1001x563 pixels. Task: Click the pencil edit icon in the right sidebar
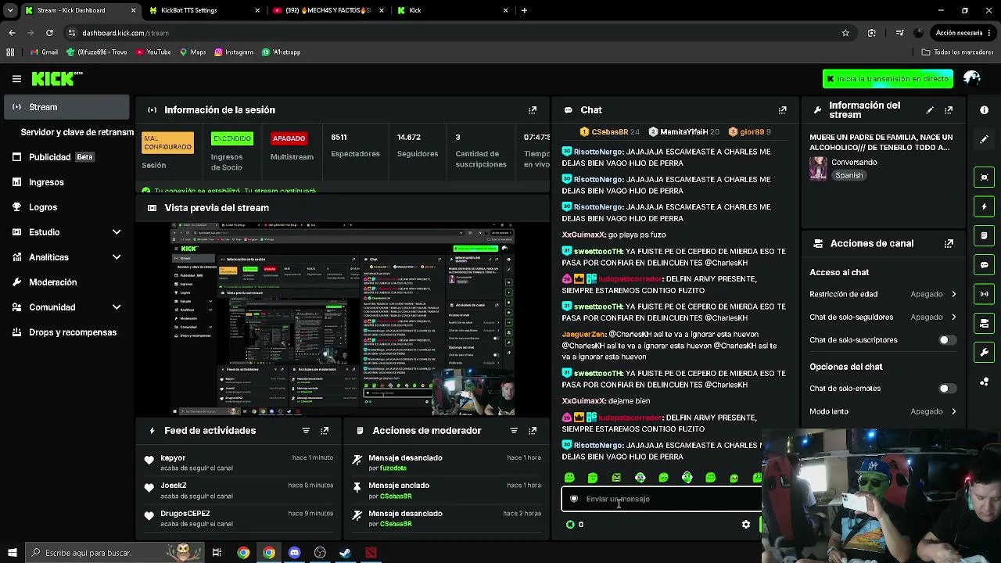click(x=985, y=139)
